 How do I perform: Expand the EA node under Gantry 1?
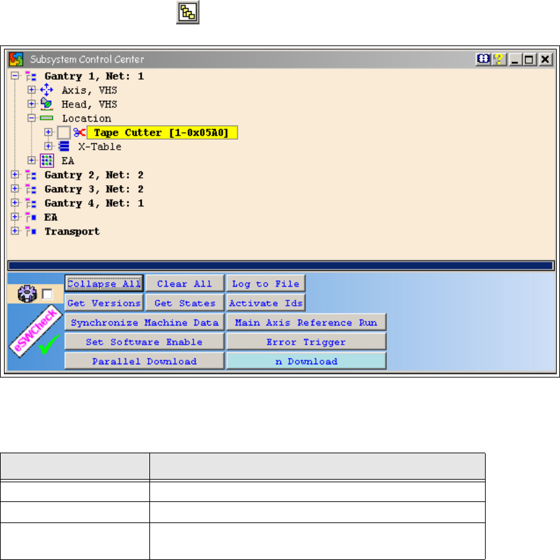(32, 160)
